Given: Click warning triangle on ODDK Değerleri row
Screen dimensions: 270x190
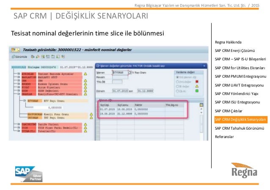Looking at the screenshot, I should click(x=85, y=91).
